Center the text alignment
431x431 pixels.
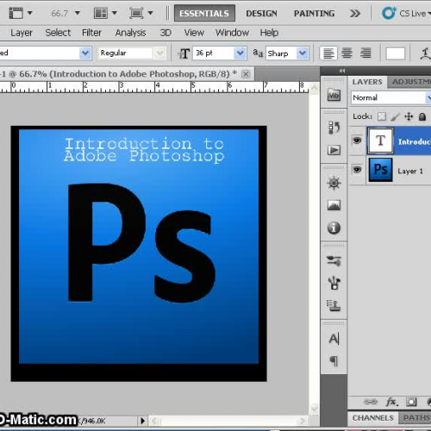[347, 53]
